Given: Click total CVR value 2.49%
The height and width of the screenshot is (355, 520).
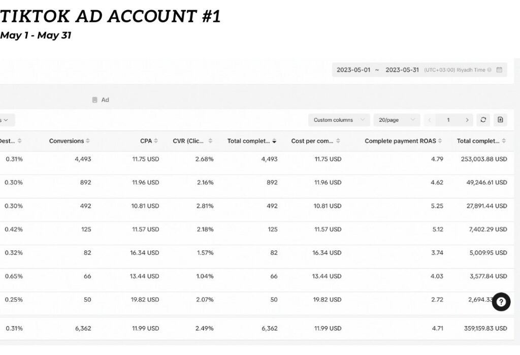Looking at the screenshot, I should pos(204,329).
